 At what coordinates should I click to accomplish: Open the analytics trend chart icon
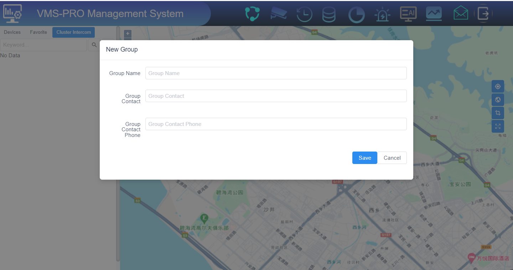click(x=434, y=13)
